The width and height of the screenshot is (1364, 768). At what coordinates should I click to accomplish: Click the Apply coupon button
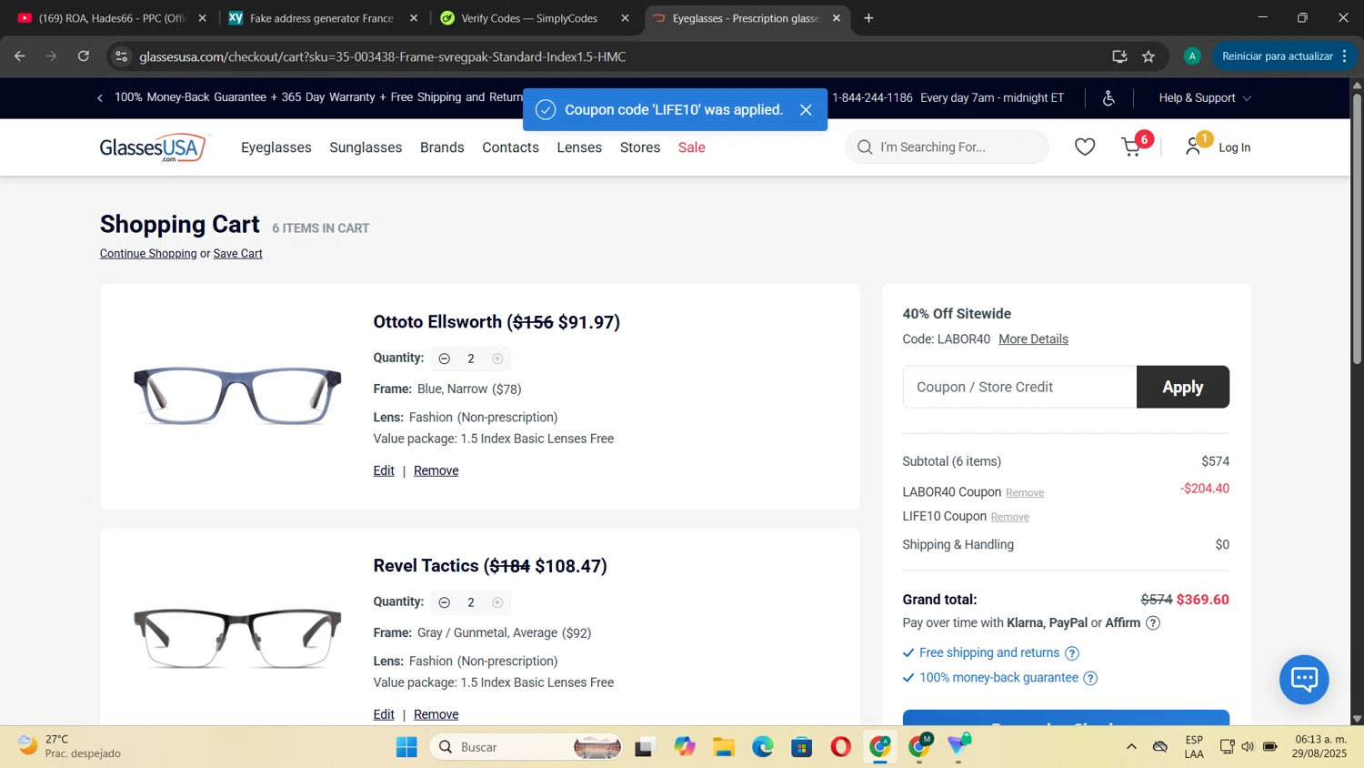1182,387
